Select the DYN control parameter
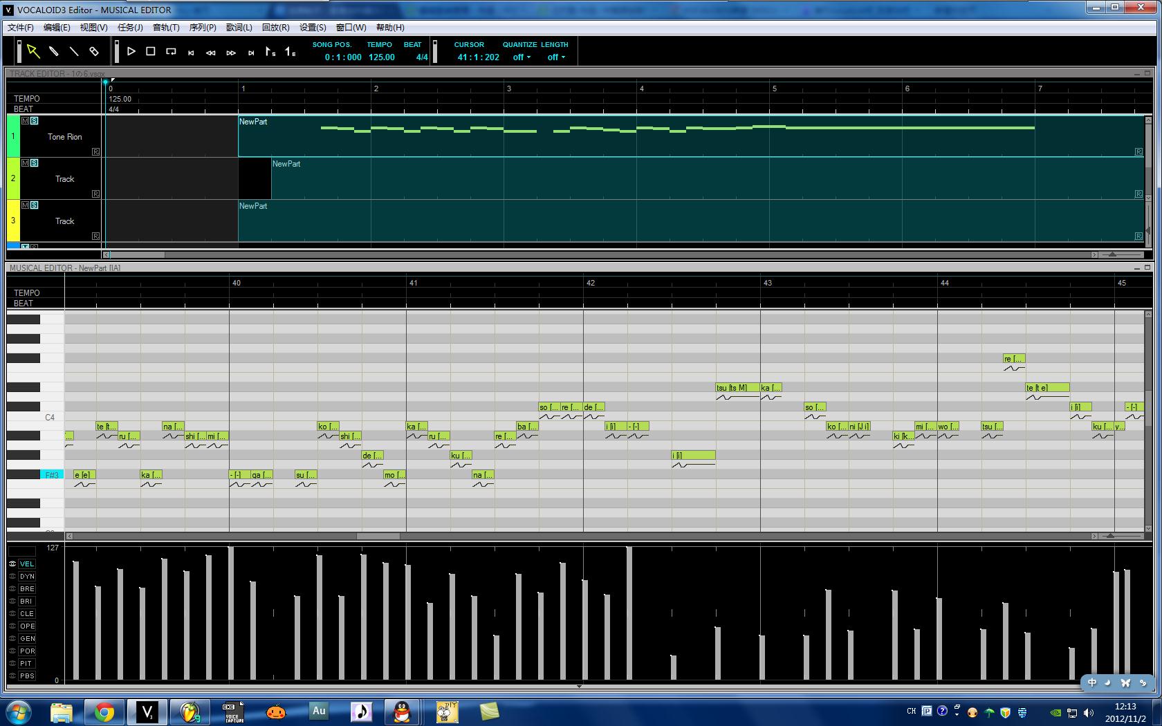1162x726 pixels. pos(27,576)
